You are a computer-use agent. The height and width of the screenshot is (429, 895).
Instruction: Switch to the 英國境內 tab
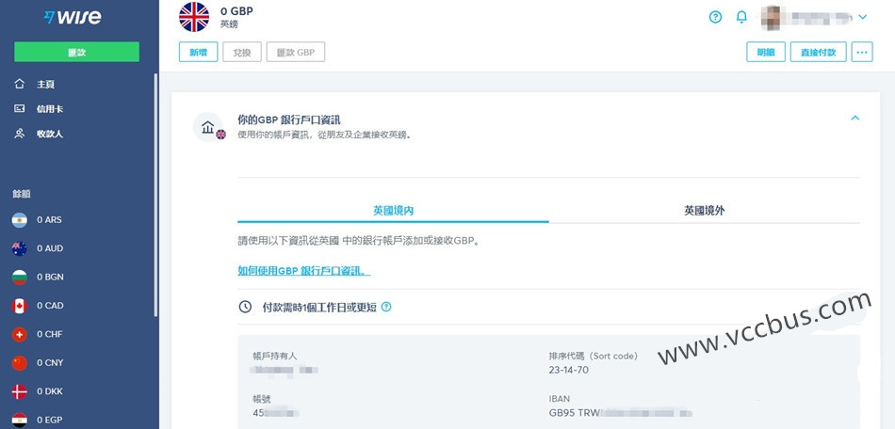click(x=393, y=211)
